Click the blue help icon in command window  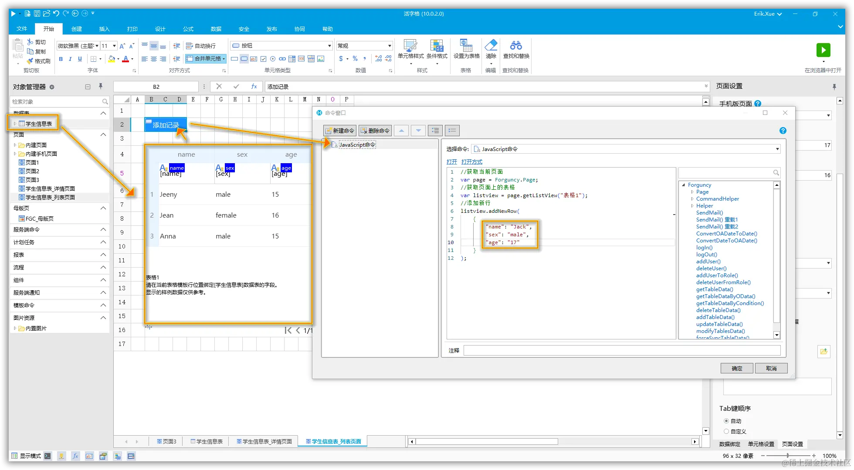[x=783, y=131]
